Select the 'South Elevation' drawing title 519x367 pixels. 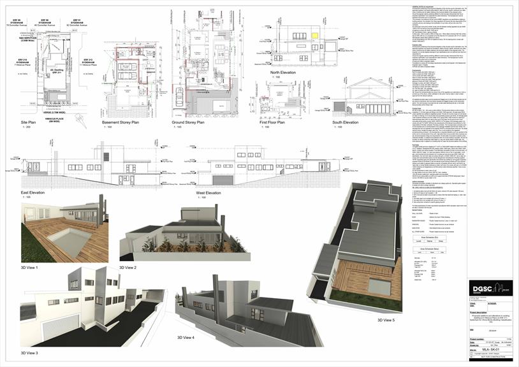point(345,122)
